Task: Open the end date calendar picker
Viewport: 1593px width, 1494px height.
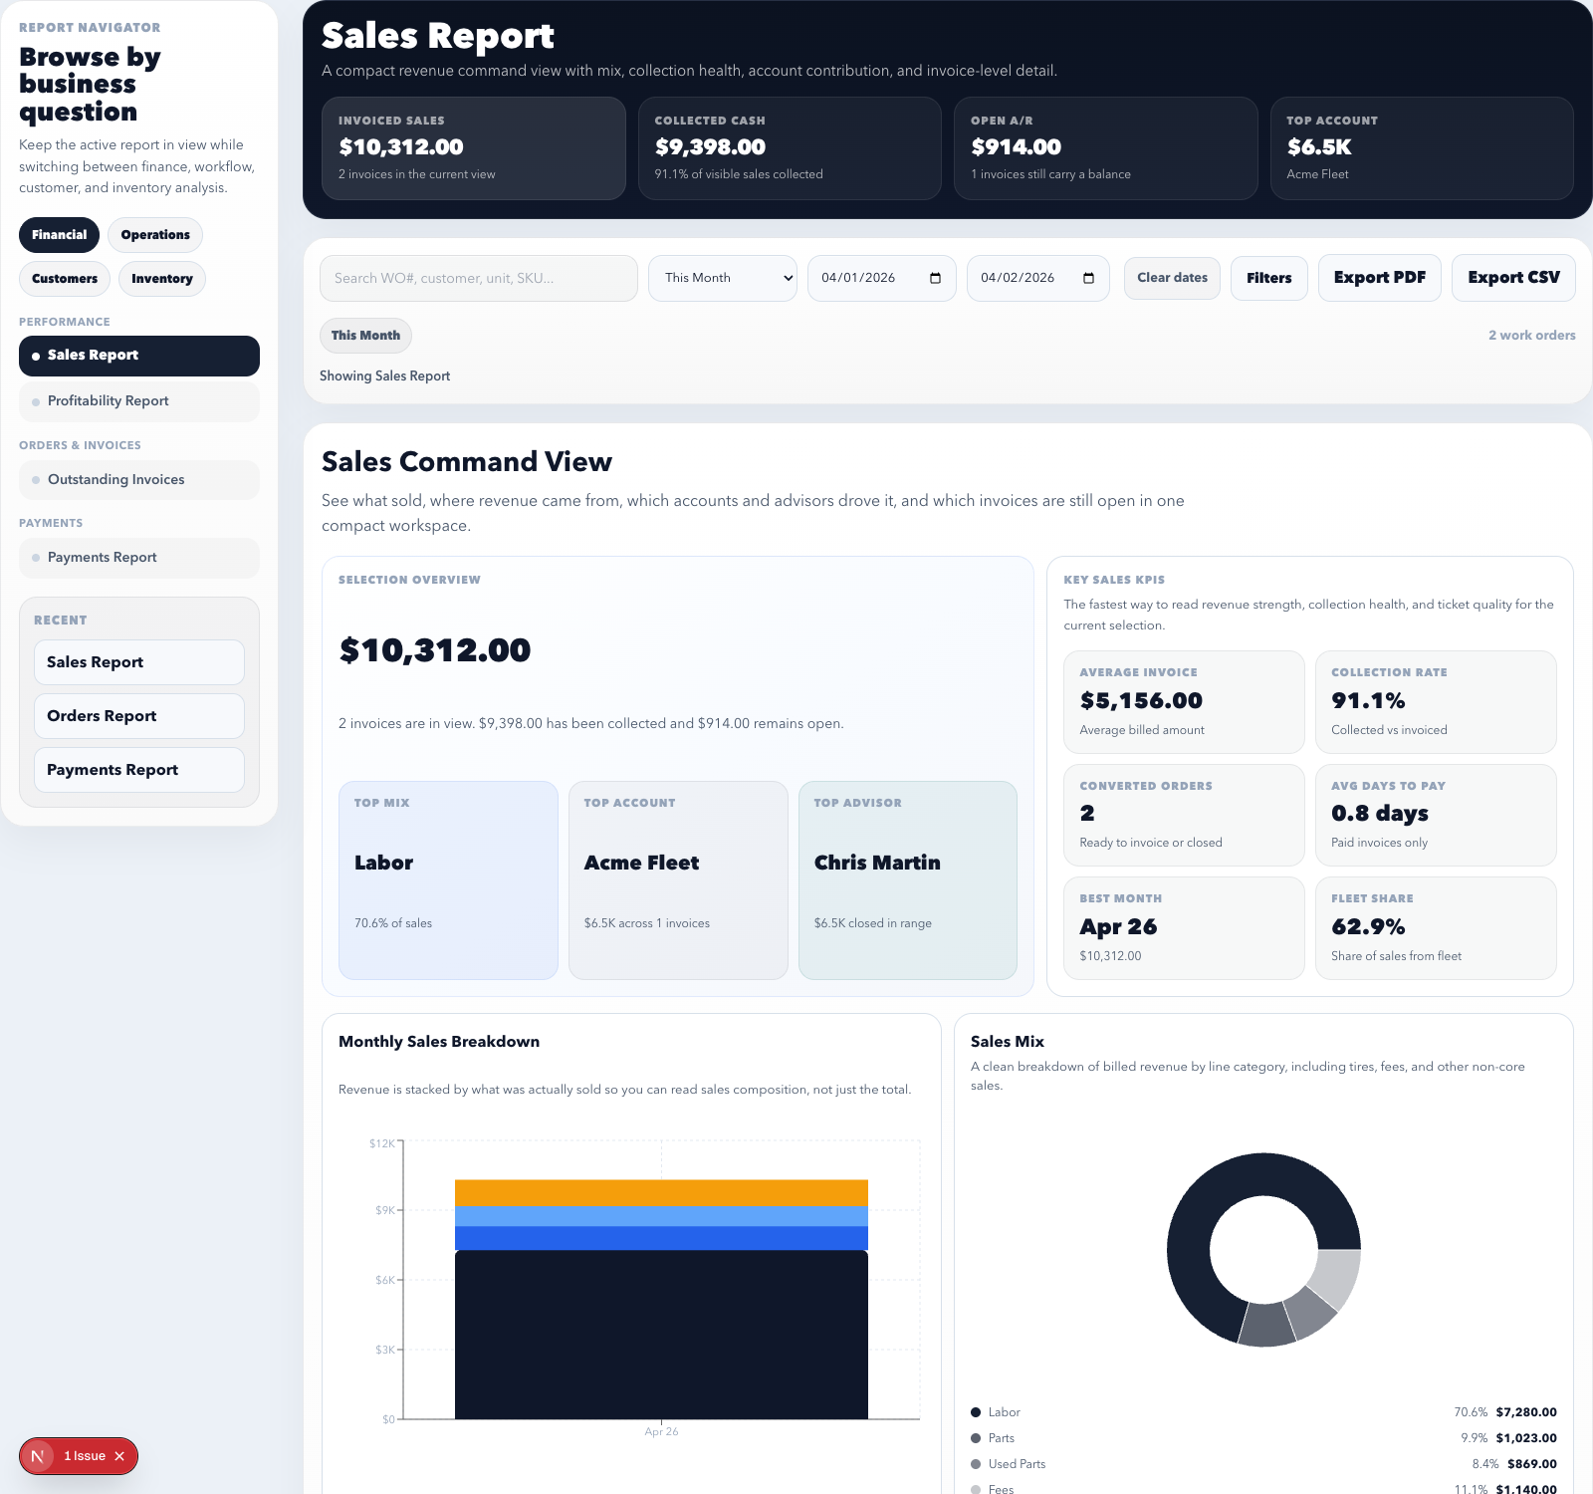Action: point(1090,278)
